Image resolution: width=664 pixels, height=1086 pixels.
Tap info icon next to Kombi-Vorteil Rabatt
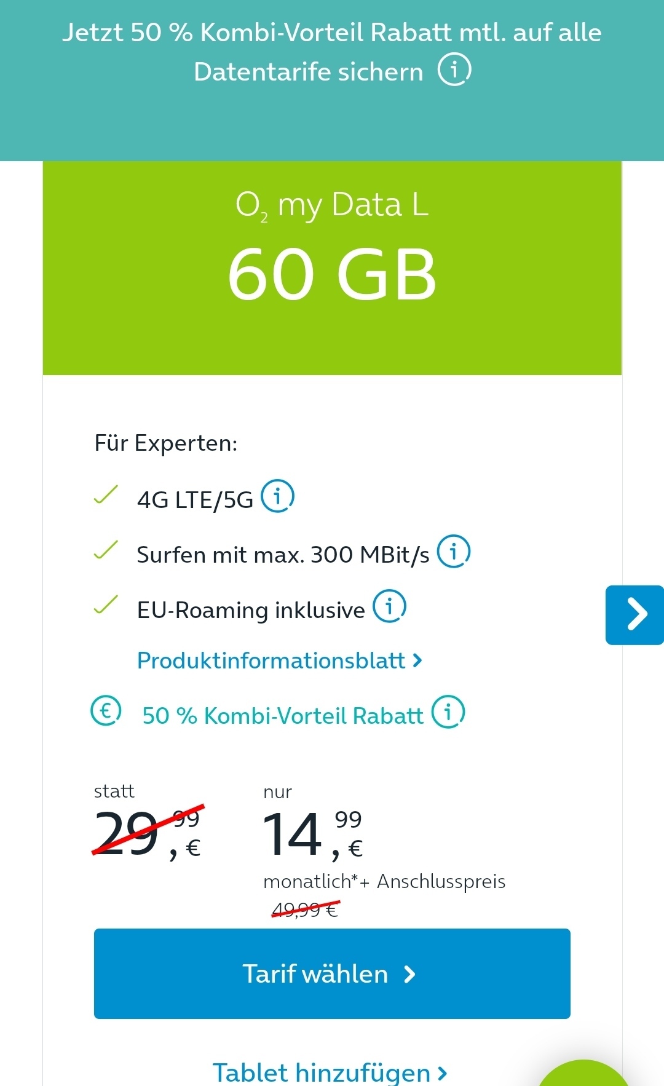point(448,711)
